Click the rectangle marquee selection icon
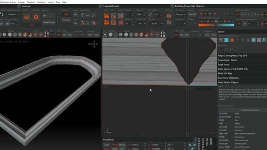This screenshot has height=150, width=267. click(221, 50)
